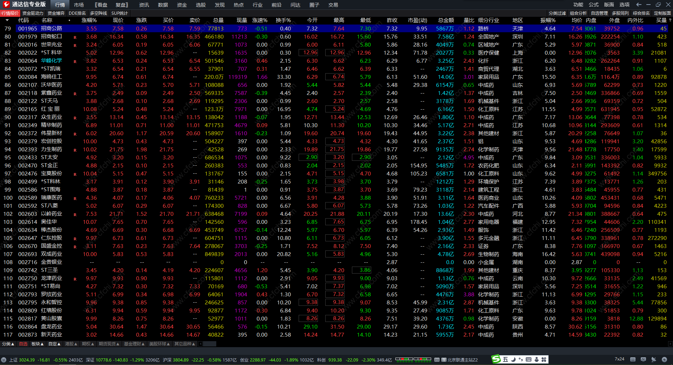Click the small dot next to 名称 header

(69, 20)
